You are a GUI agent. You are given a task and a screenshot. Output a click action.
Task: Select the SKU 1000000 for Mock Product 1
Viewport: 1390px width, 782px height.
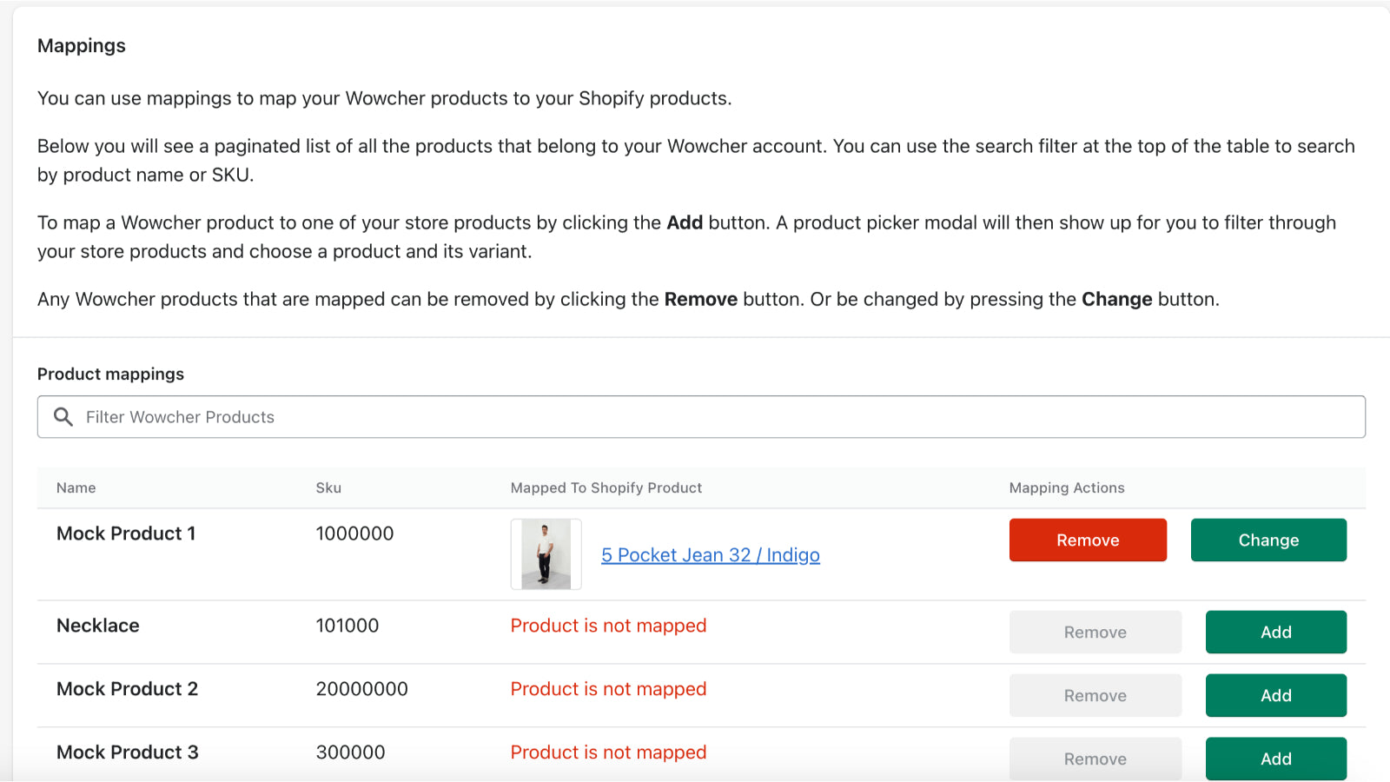(x=355, y=533)
